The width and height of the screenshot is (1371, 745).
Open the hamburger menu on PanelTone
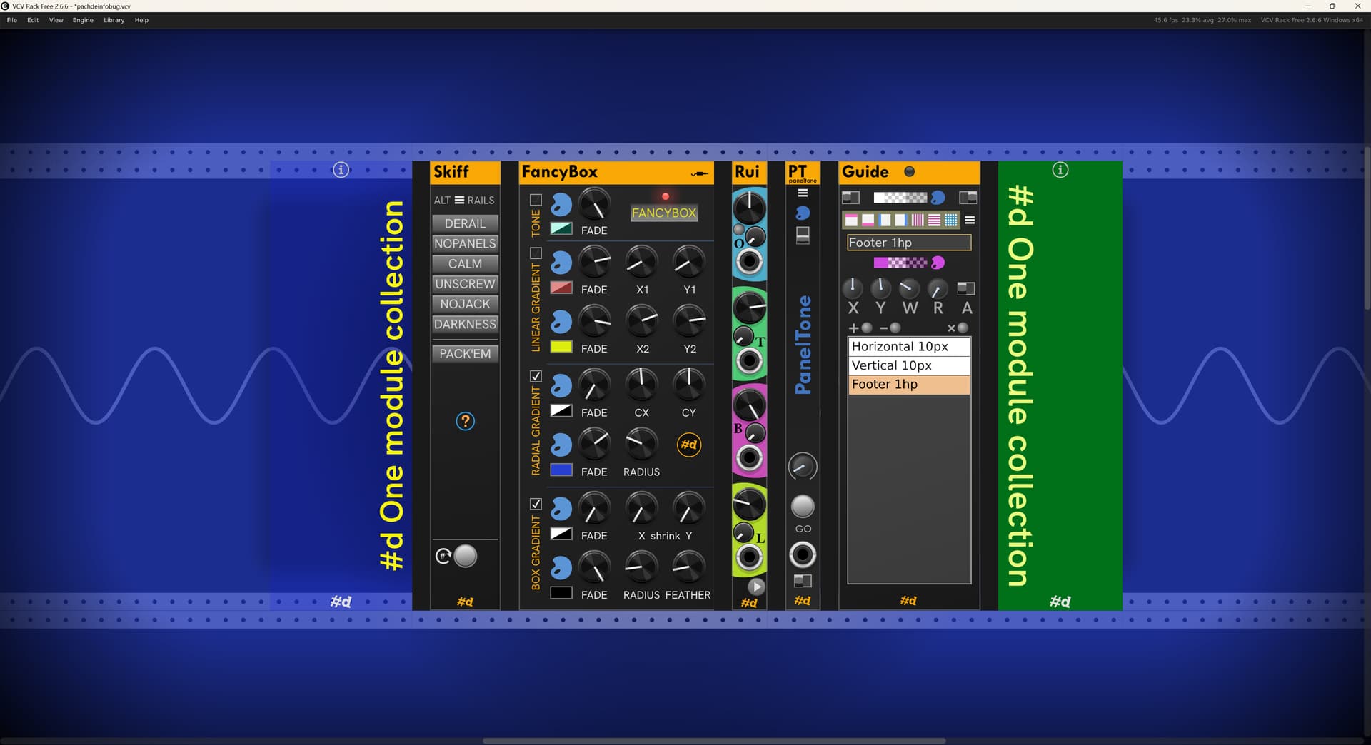point(803,193)
